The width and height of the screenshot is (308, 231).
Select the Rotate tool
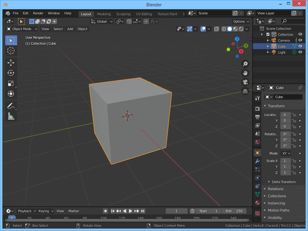point(11,73)
